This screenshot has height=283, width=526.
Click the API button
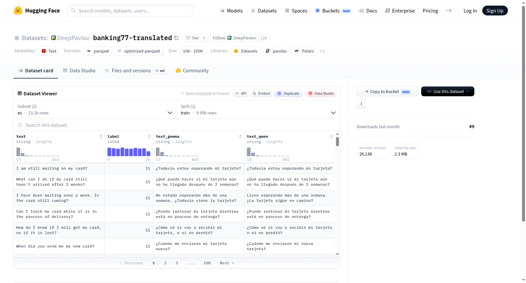tap(241, 93)
